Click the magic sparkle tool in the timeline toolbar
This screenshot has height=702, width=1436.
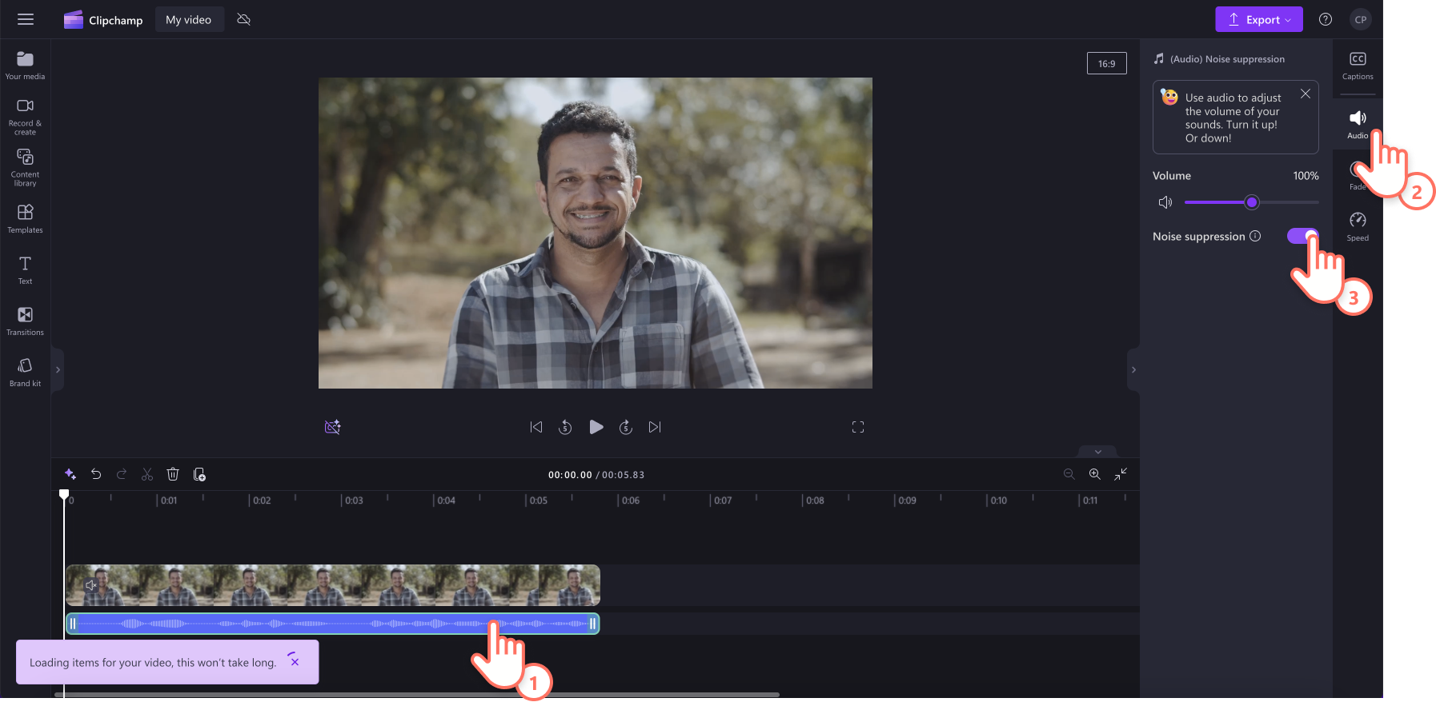tap(70, 474)
